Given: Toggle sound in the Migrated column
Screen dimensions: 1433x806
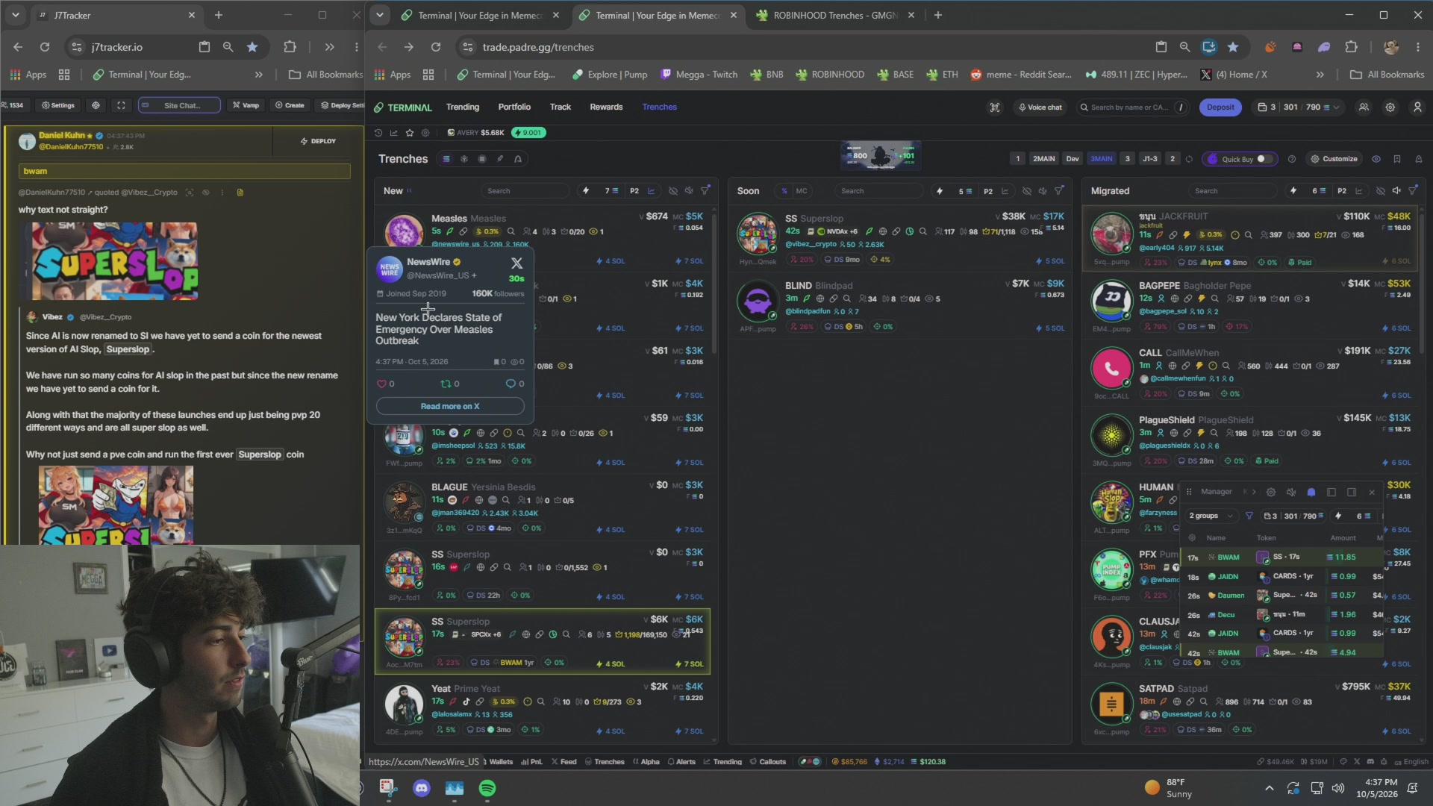Looking at the screenshot, I should click(x=1396, y=191).
